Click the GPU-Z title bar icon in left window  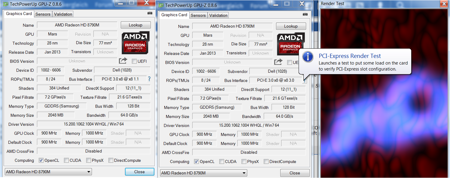point(5,5)
